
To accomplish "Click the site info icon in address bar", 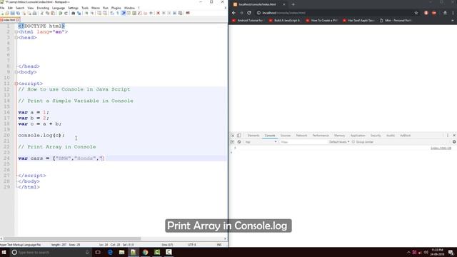I will [258, 13].
